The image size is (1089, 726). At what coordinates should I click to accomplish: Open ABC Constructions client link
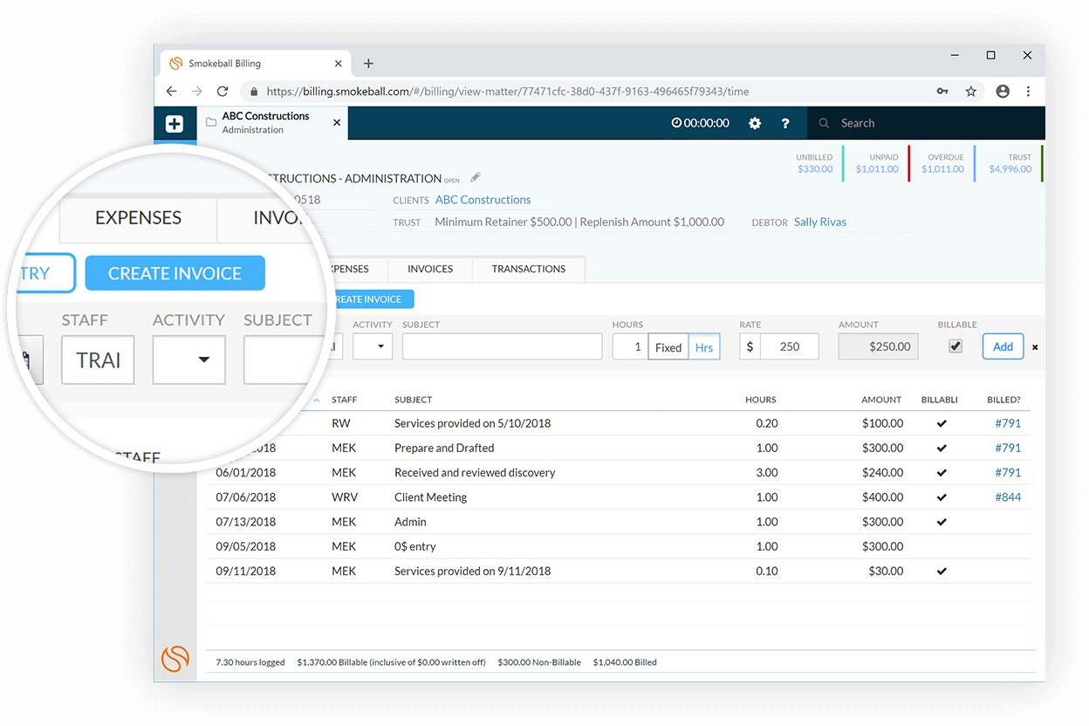[x=483, y=200]
